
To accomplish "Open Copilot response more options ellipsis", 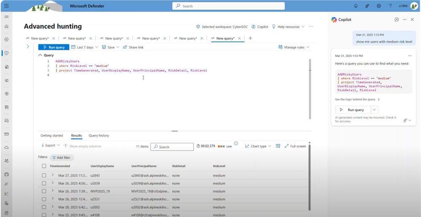I will [x=410, y=56].
